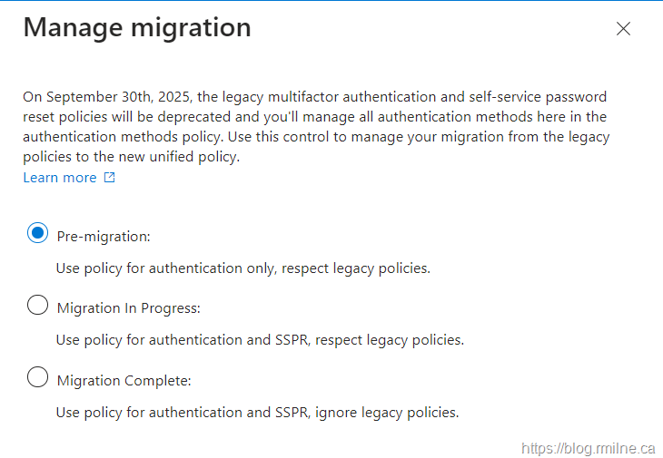Click the Manage migration heading
The width and height of the screenshot is (663, 458).
pyautogui.click(x=137, y=27)
